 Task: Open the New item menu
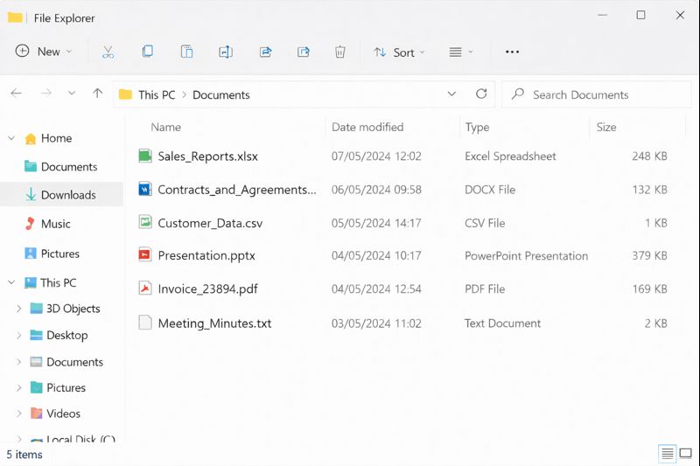(44, 52)
